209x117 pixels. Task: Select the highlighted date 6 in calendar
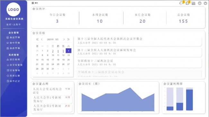coord(68,51)
